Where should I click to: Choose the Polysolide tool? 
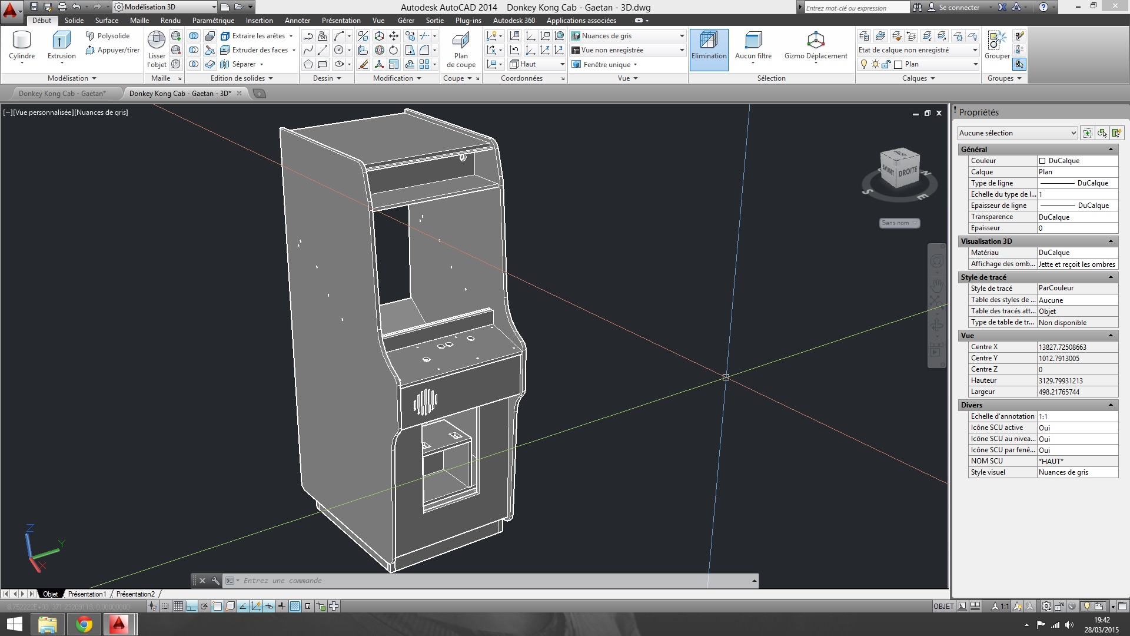(x=108, y=36)
